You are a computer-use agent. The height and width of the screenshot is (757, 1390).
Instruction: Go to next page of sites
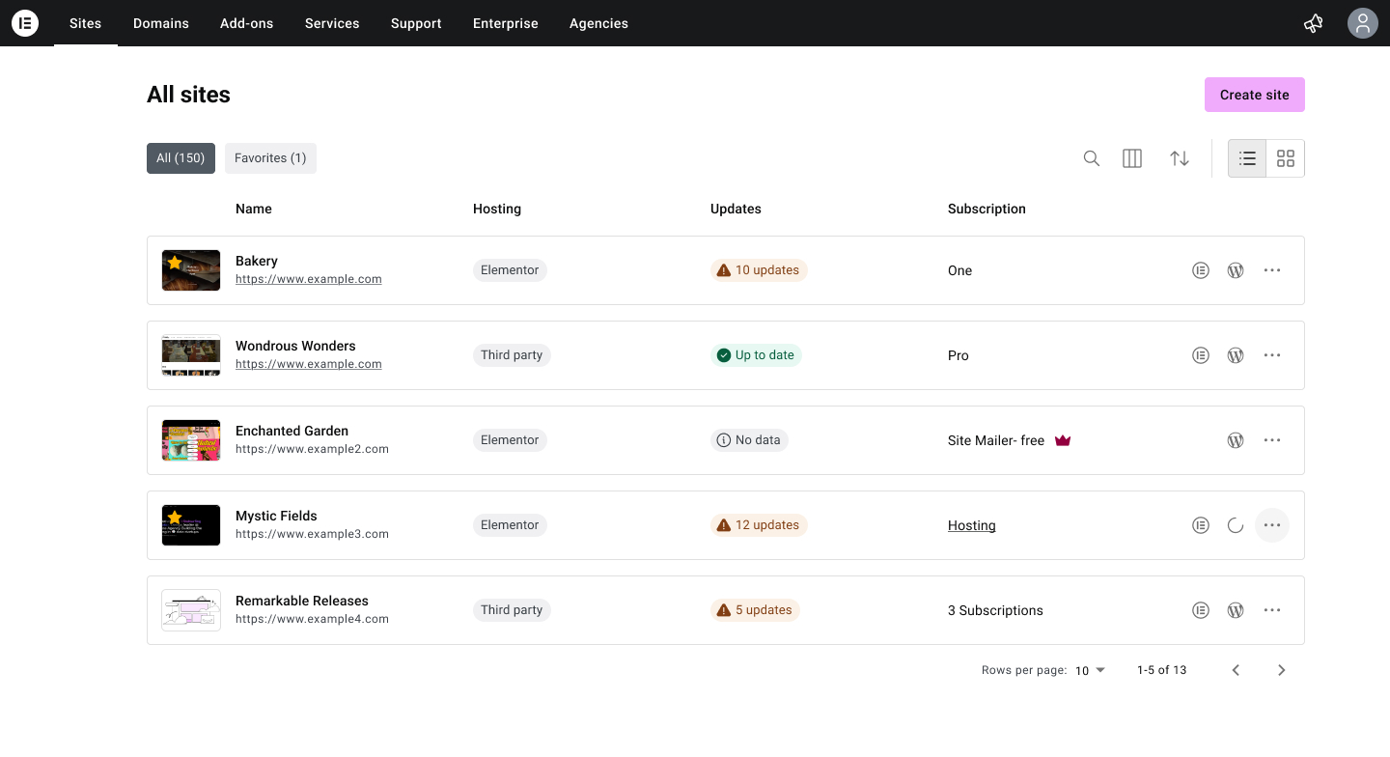click(x=1282, y=670)
